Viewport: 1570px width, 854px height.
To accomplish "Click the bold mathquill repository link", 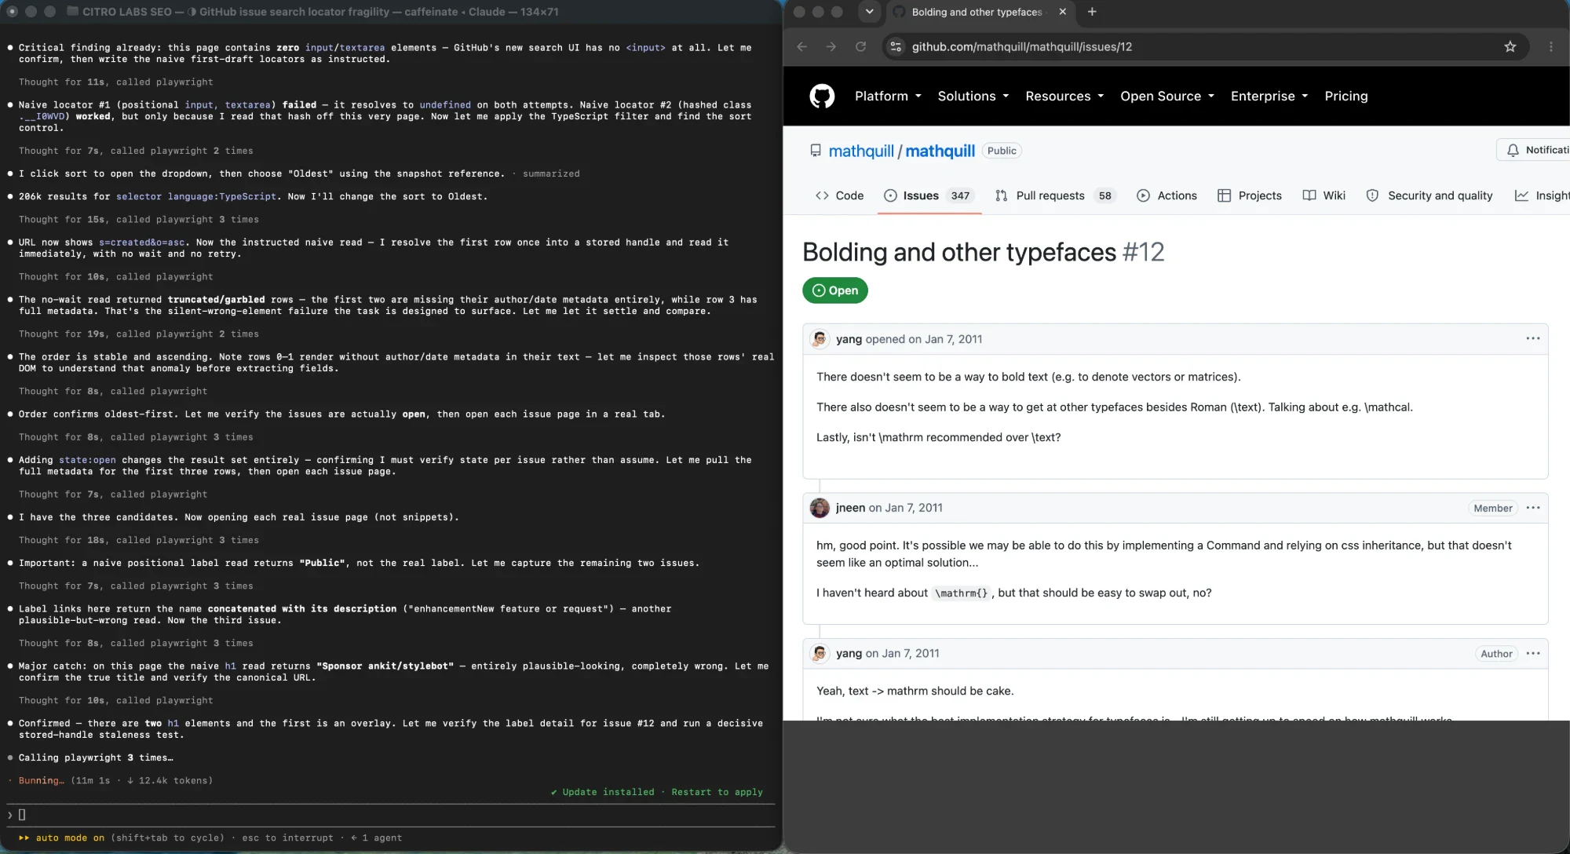I will click(x=940, y=151).
